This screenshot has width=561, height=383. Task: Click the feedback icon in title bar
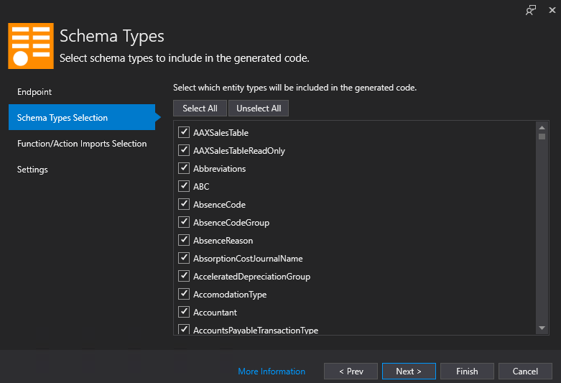[x=531, y=10]
